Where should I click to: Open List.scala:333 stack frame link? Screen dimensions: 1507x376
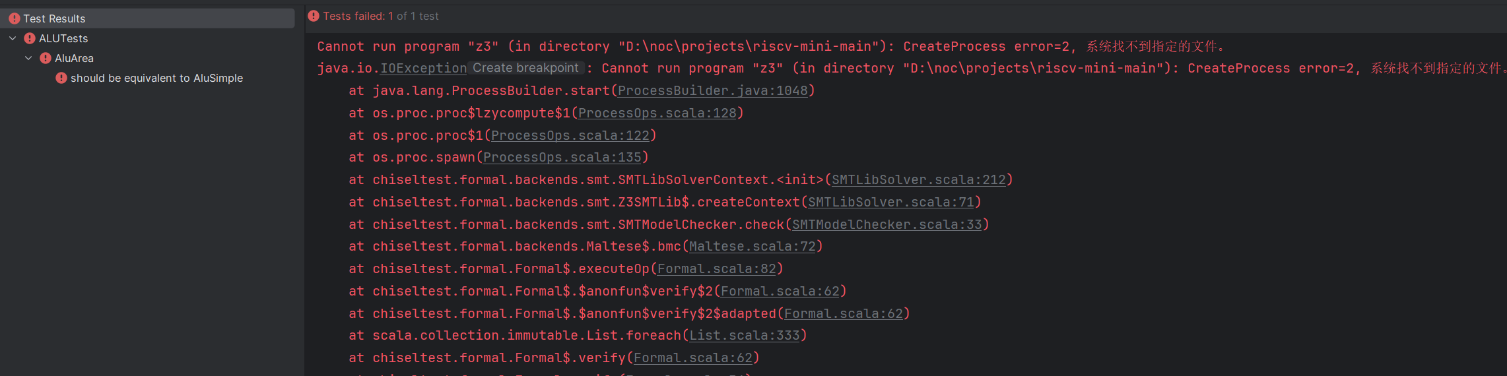pos(744,335)
